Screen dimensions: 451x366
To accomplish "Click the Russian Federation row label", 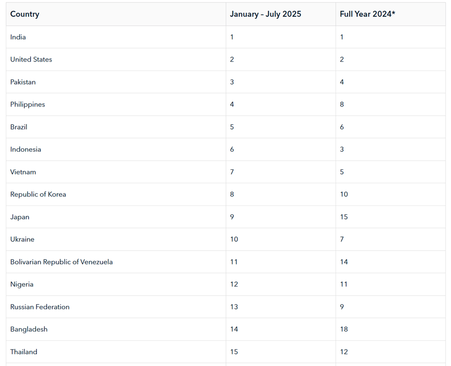I will [40, 307].
